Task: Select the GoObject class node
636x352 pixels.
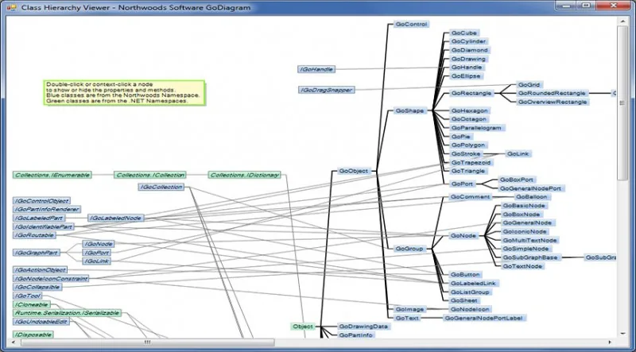Action: click(x=354, y=171)
